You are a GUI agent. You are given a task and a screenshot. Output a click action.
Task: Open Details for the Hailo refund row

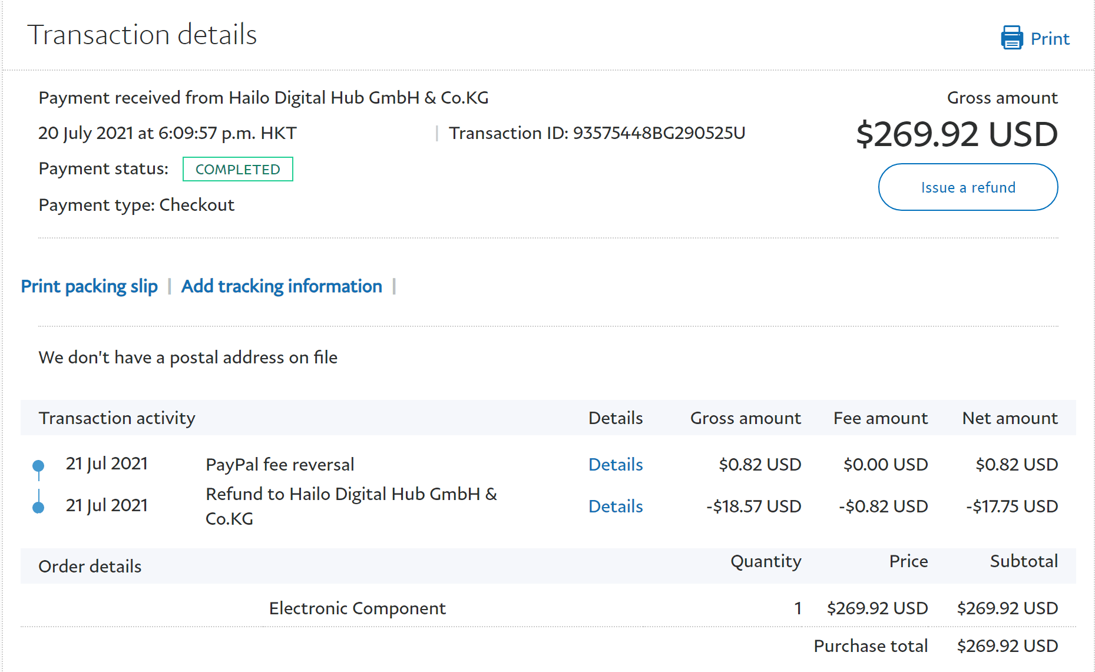[616, 507]
